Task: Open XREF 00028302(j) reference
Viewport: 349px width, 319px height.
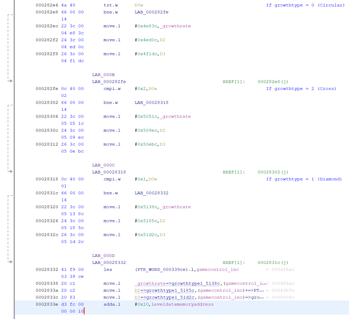Action: tap(273, 172)
